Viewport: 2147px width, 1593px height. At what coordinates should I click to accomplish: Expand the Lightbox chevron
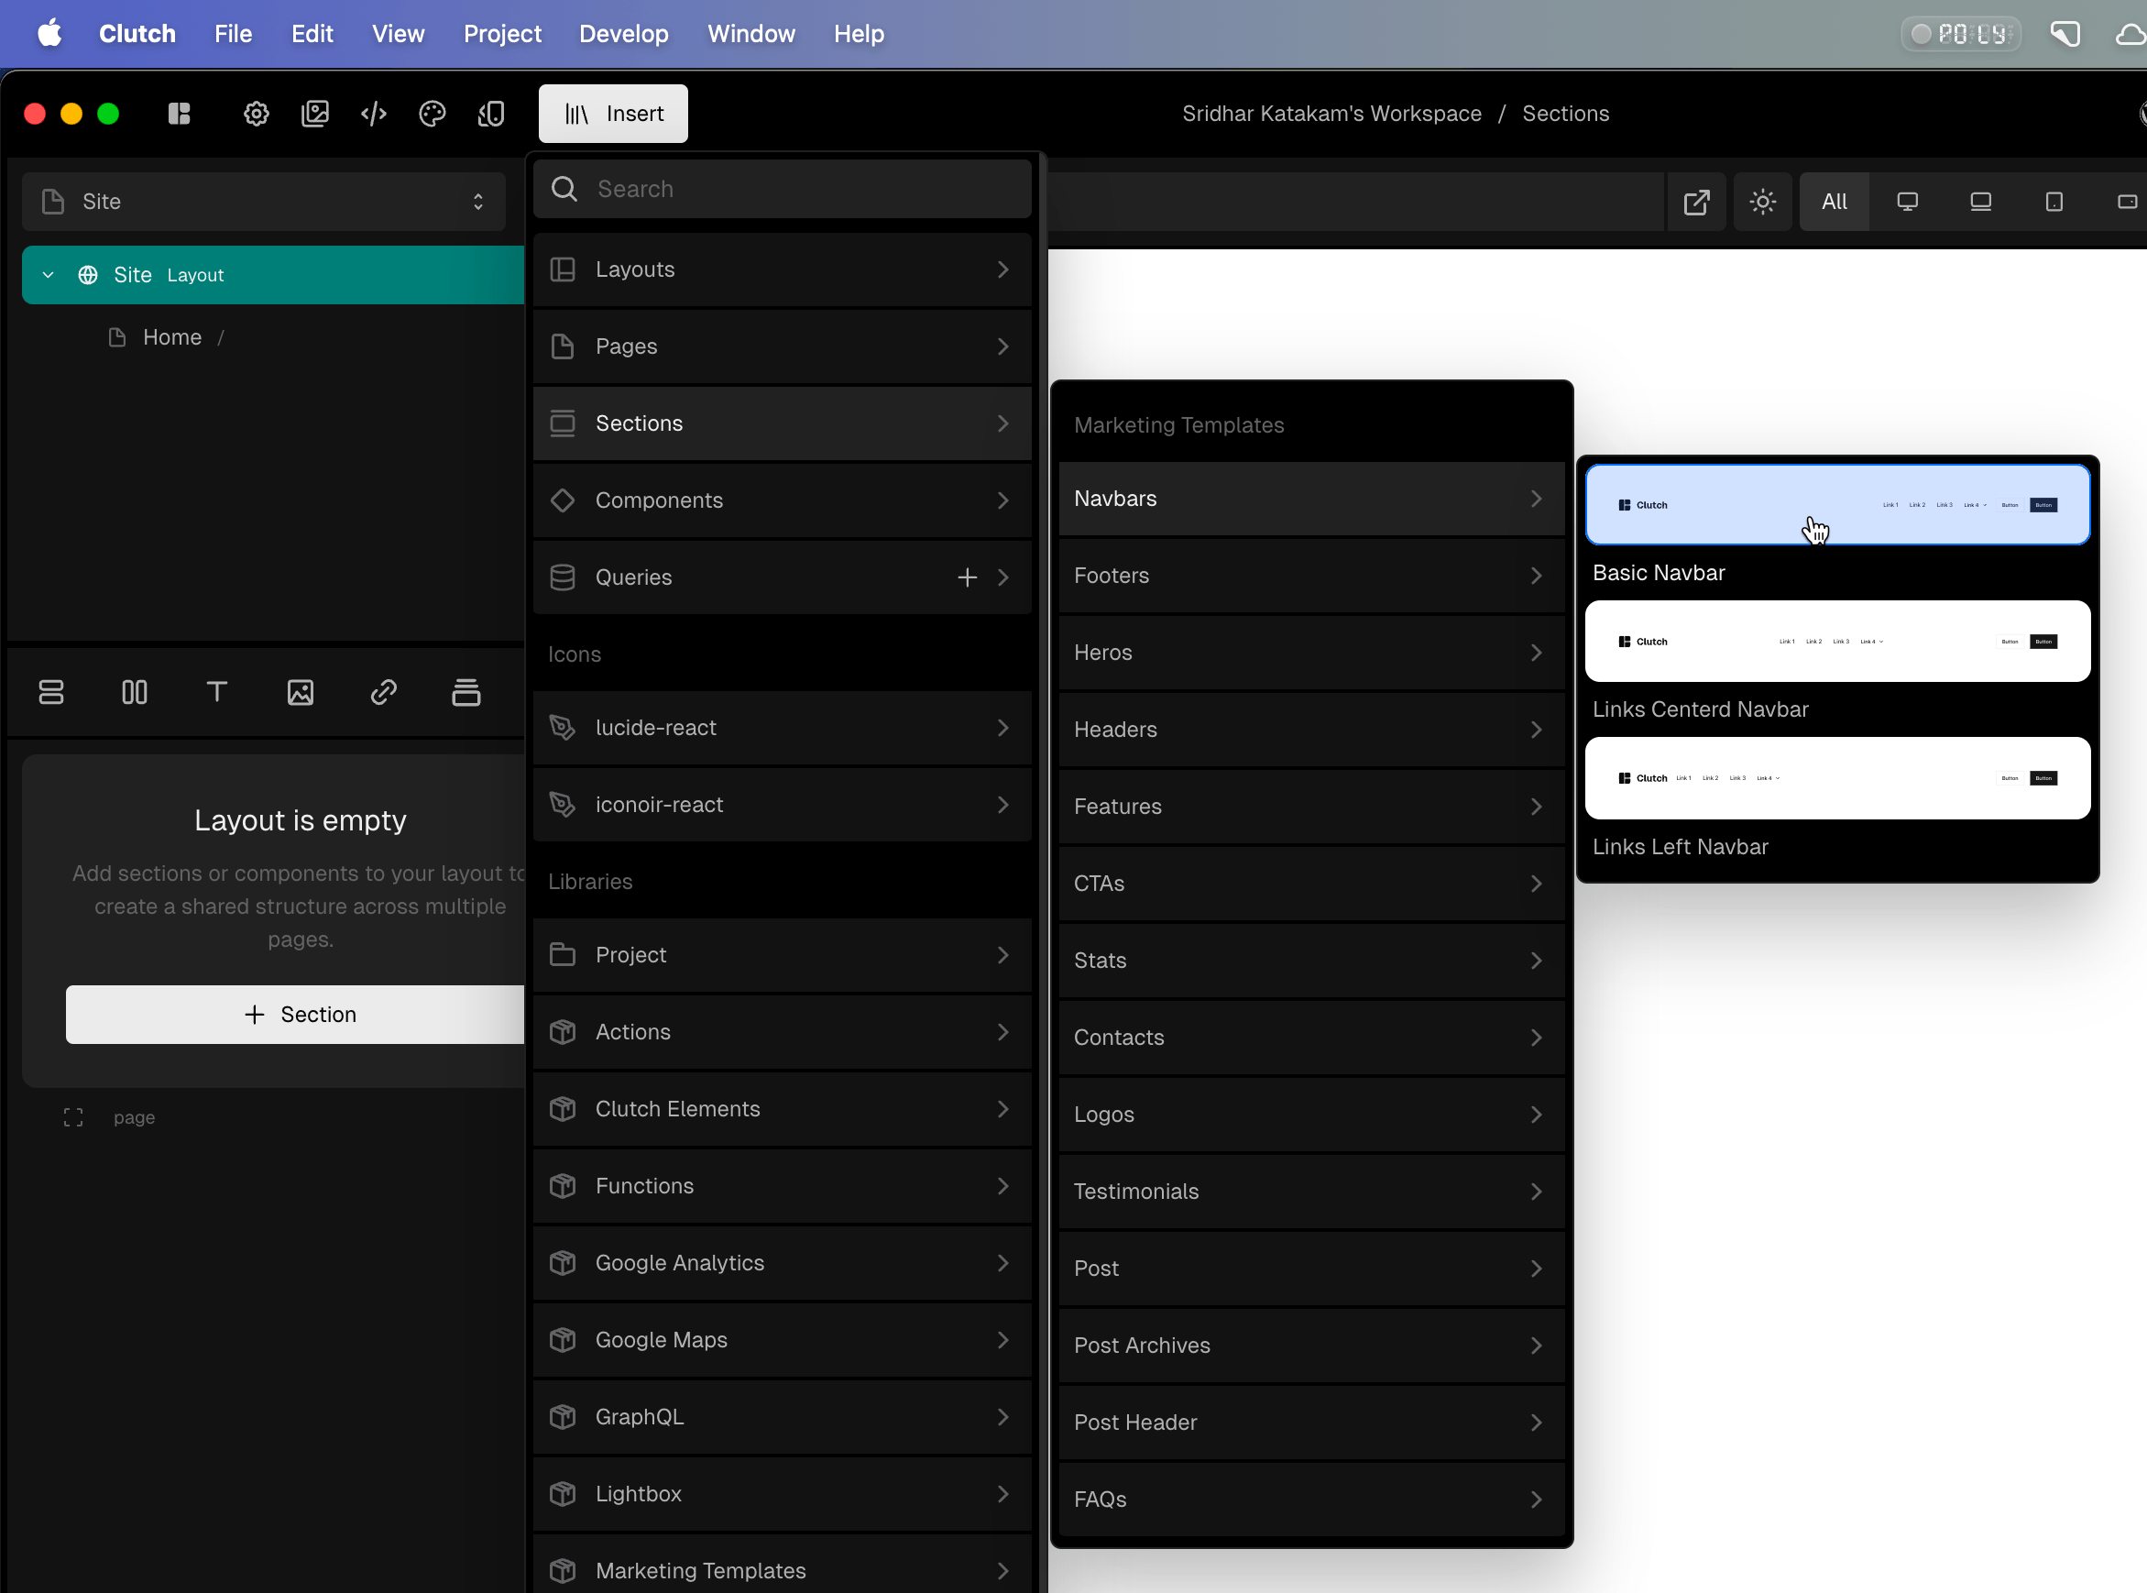pos(1003,1495)
